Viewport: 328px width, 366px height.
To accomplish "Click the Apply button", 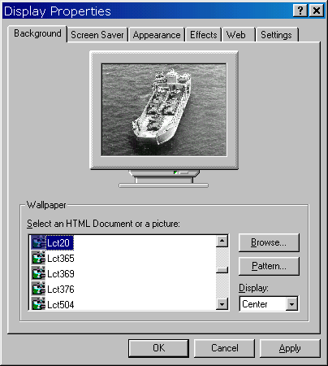I will click(290, 348).
